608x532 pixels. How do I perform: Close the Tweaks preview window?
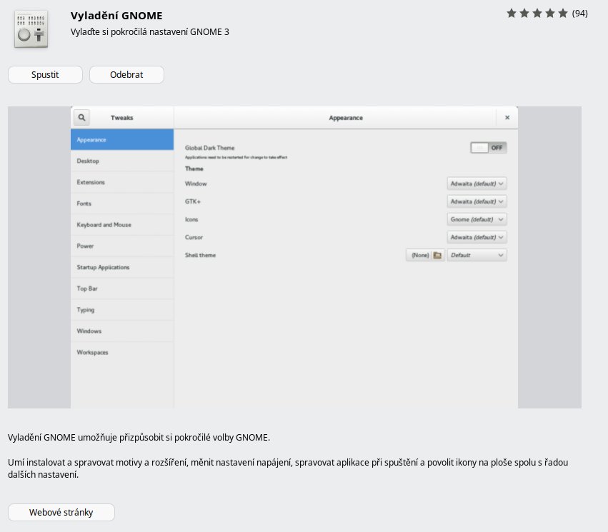[507, 117]
